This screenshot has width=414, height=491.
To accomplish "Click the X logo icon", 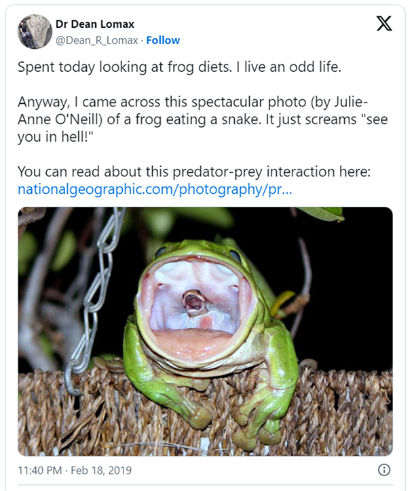I will (x=383, y=24).
